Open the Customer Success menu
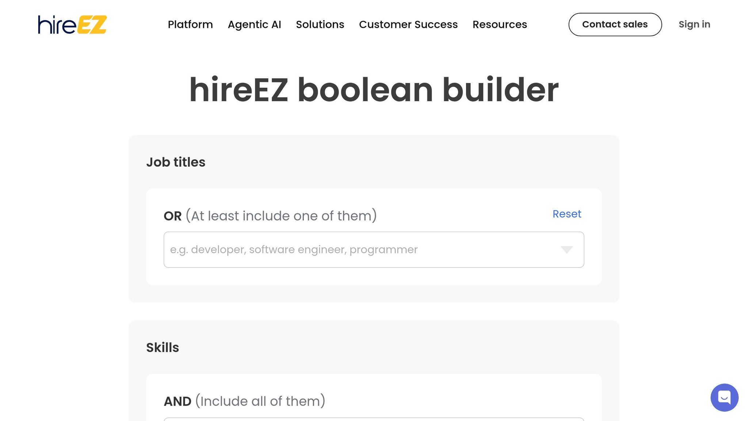The width and height of the screenshot is (748, 421). click(409, 24)
